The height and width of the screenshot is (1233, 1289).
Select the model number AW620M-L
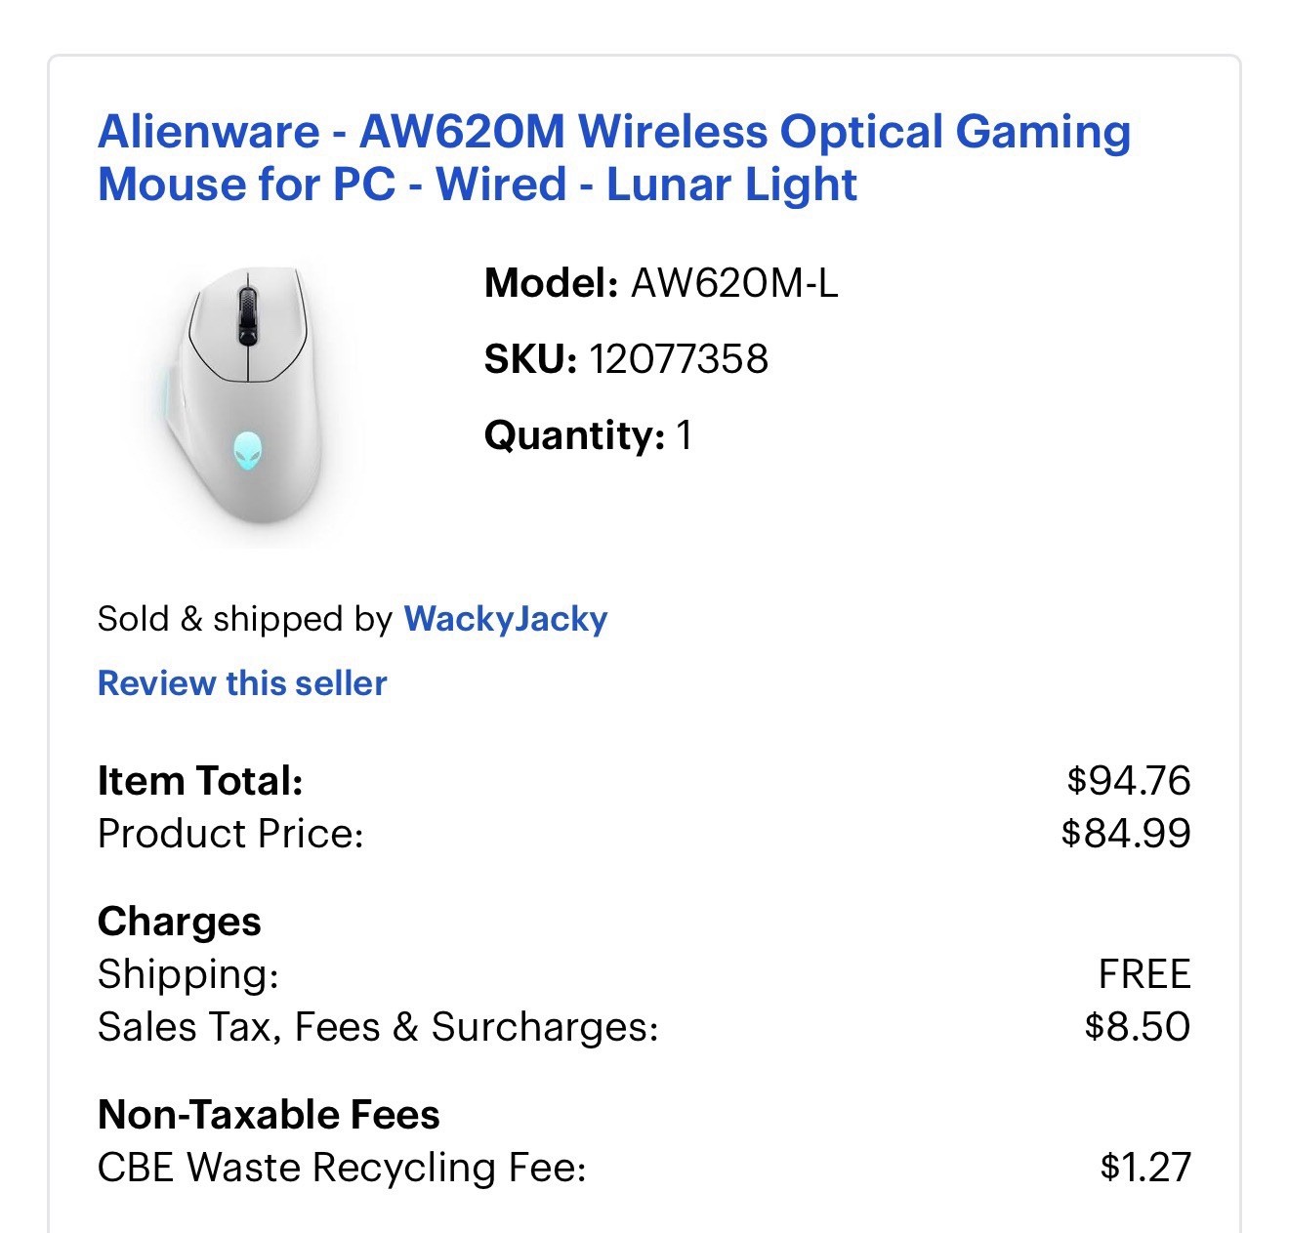[734, 284]
